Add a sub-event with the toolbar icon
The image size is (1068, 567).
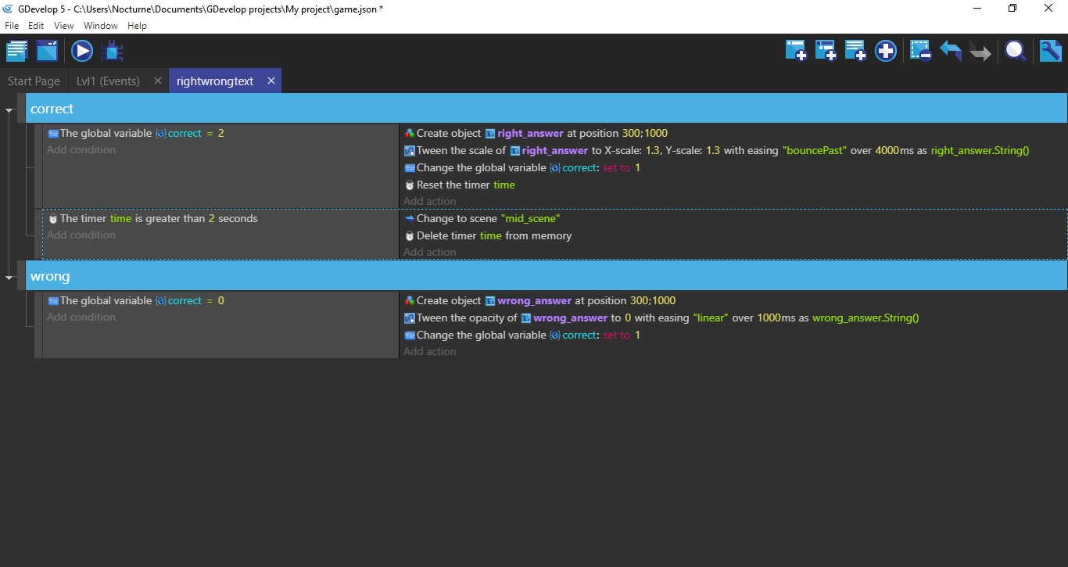[825, 50]
